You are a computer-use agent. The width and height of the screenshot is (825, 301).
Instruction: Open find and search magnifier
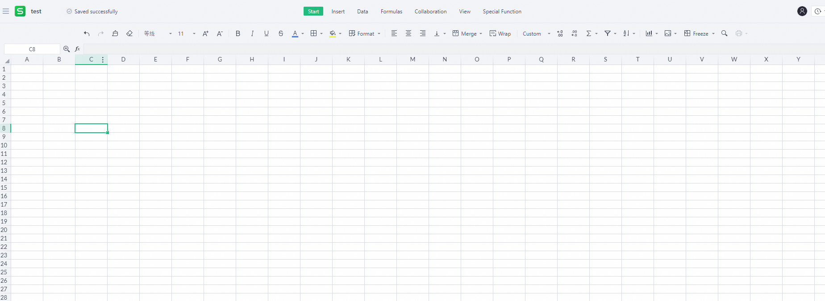(x=725, y=33)
